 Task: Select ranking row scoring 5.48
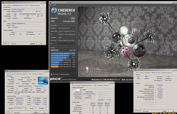tap(63, 62)
